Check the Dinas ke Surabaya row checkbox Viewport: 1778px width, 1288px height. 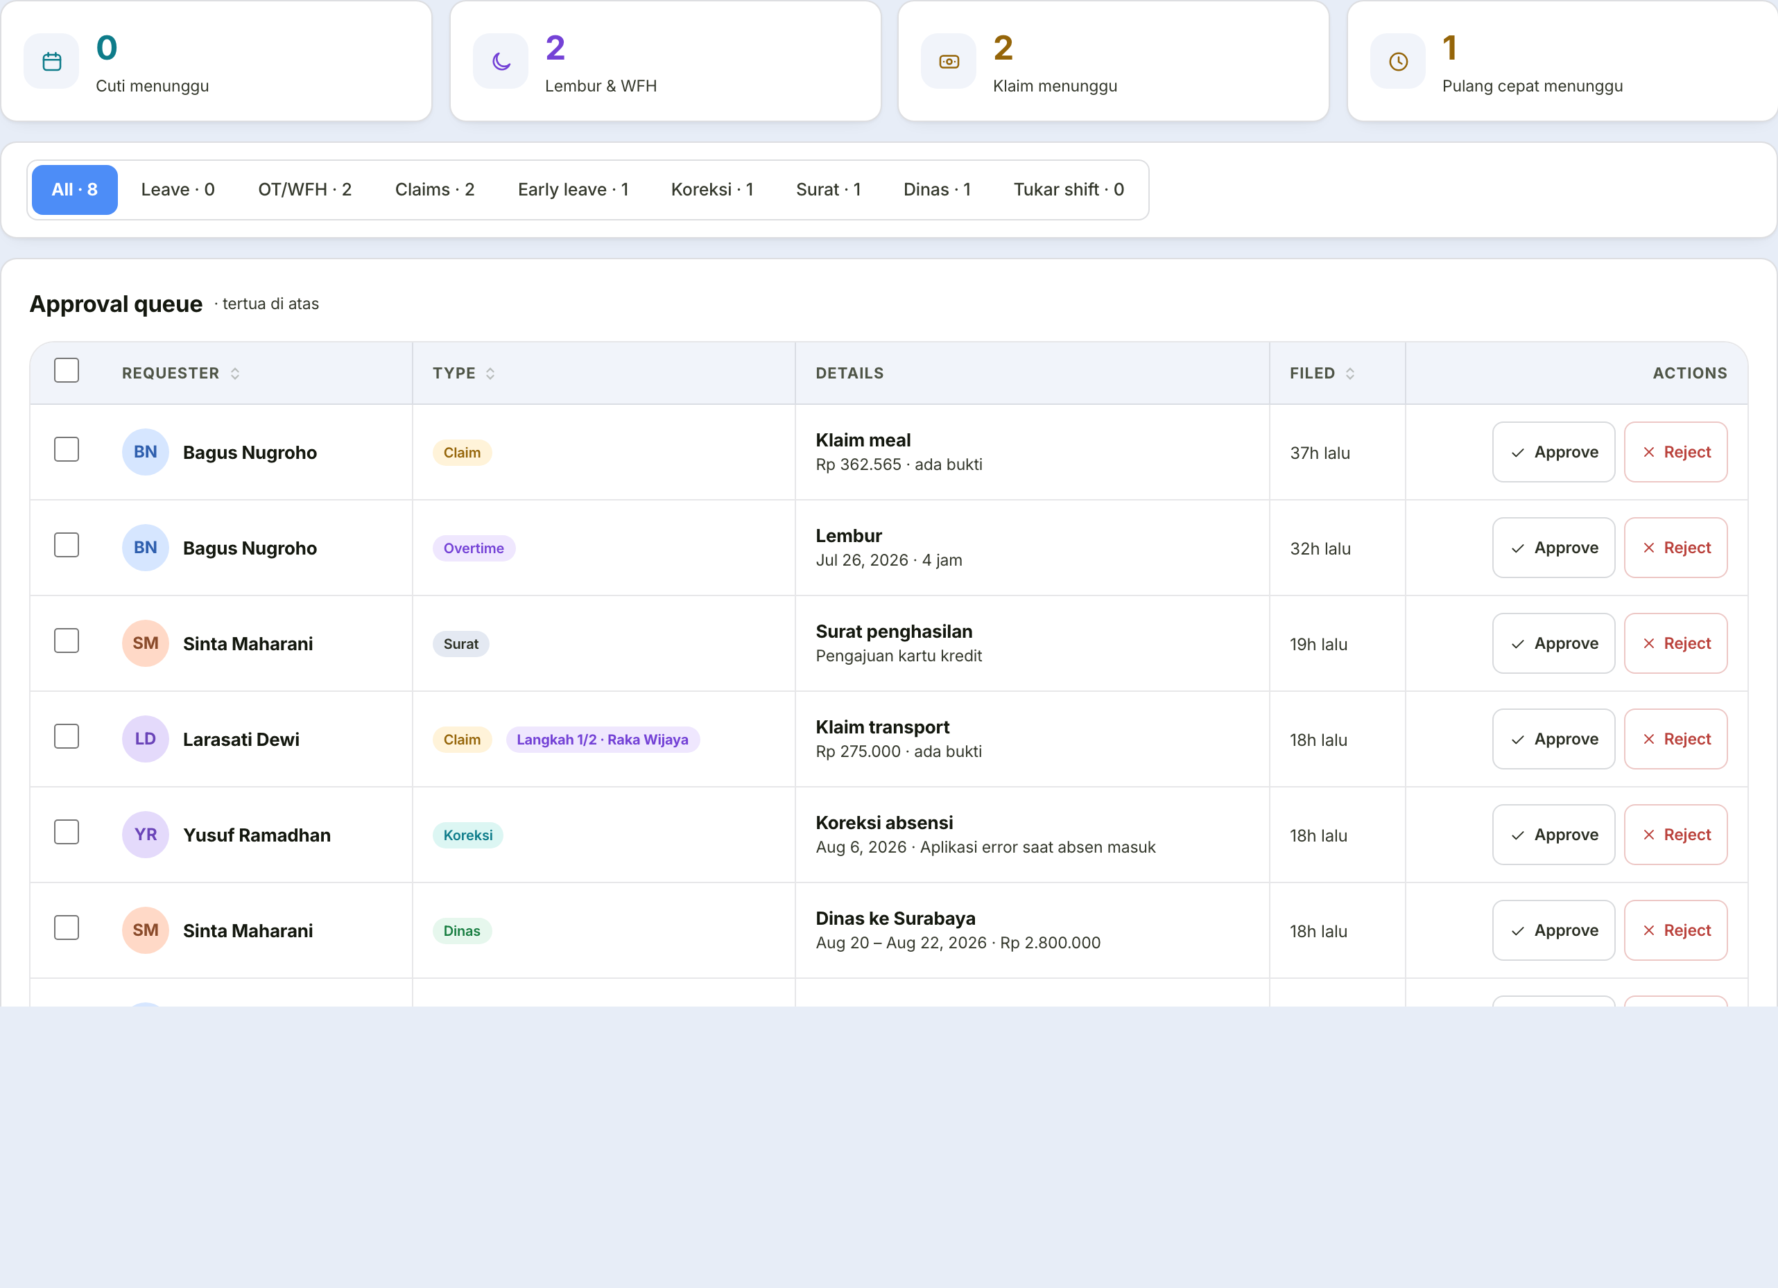tap(67, 927)
